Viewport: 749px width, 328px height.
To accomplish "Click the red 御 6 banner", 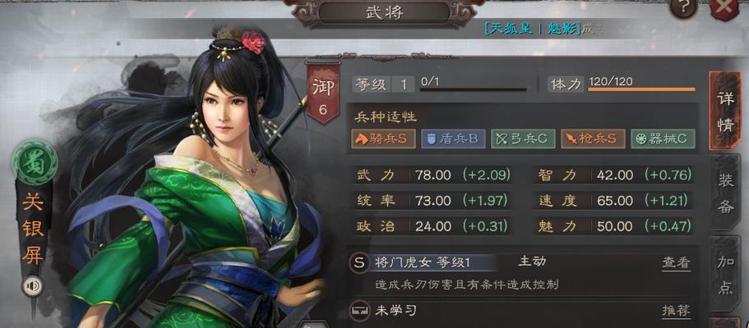I will coord(323,93).
